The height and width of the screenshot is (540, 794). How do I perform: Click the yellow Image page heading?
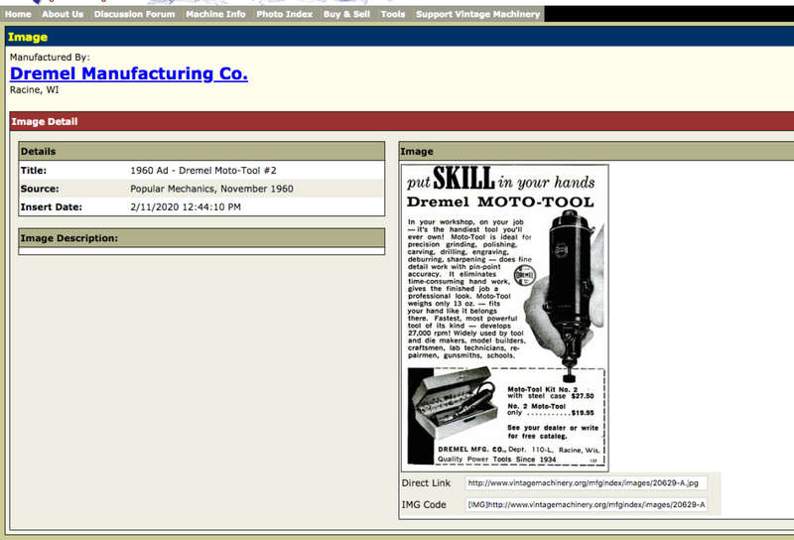pos(28,37)
